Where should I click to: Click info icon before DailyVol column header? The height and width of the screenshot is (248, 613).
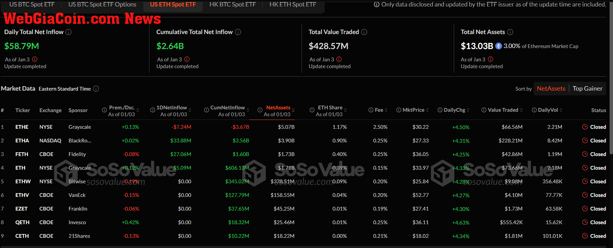coord(534,110)
